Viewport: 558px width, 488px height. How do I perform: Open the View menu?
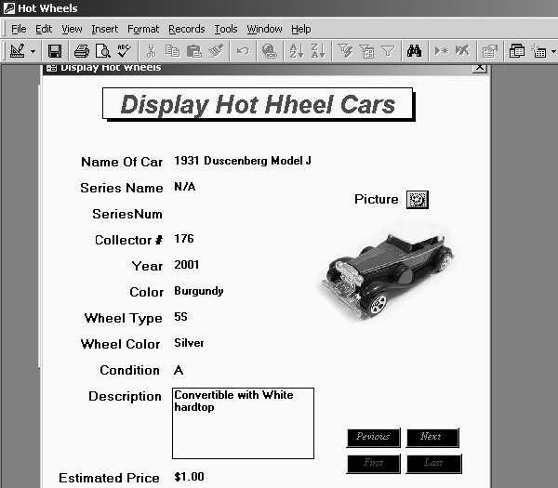72,29
